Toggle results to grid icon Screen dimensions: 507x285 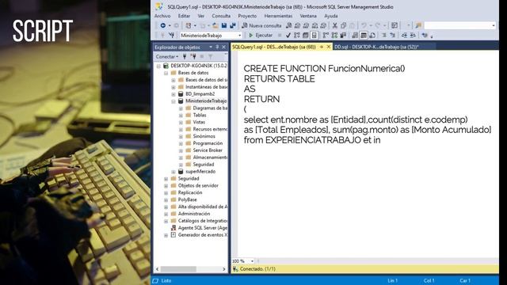click(x=364, y=35)
